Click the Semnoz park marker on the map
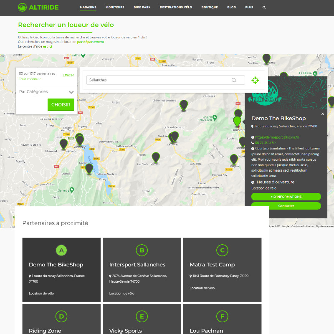 (x=72, y=190)
